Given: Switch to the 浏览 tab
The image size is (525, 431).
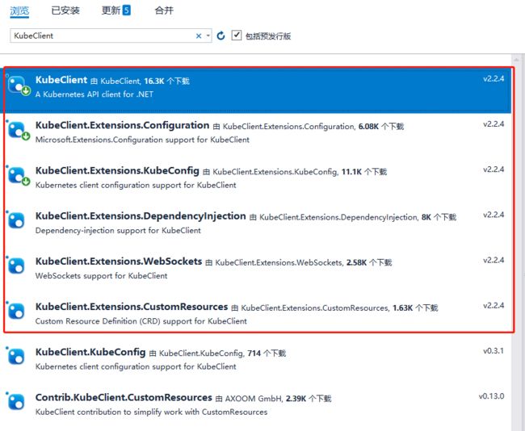Looking at the screenshot, I should click(19, 10).
